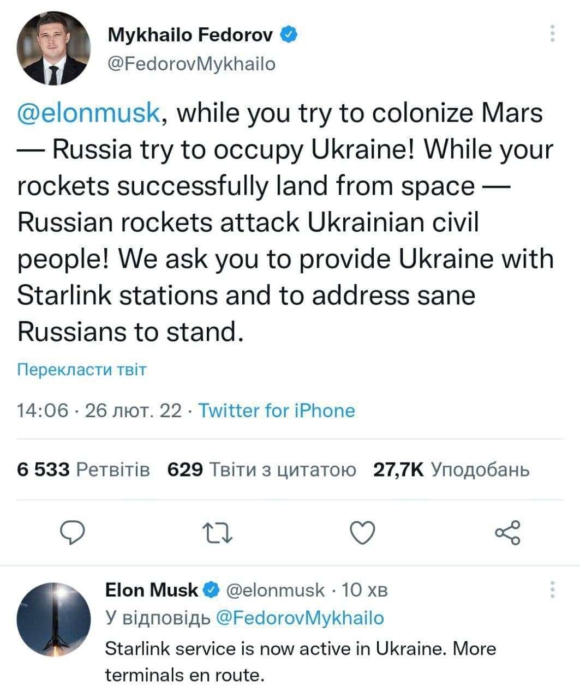Open the three-dot menu on Fedorov's tweet

tap(552, 33)
